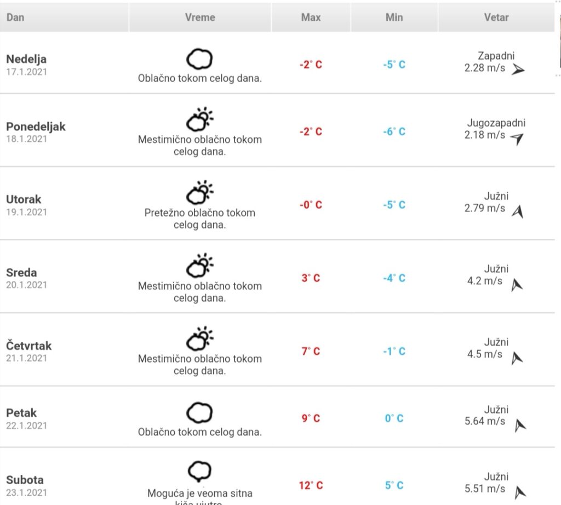Select the Vetar column header

click(496, 17)
